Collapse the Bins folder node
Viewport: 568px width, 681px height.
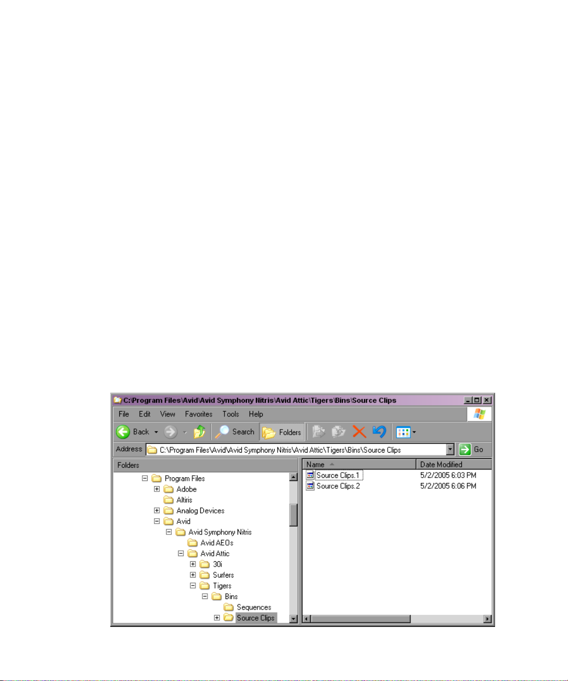coord(205,596)
